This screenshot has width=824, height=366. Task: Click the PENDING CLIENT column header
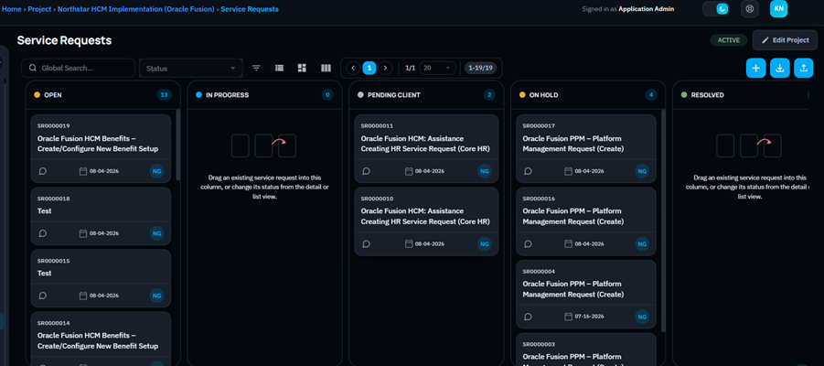(x=426, y=95)
